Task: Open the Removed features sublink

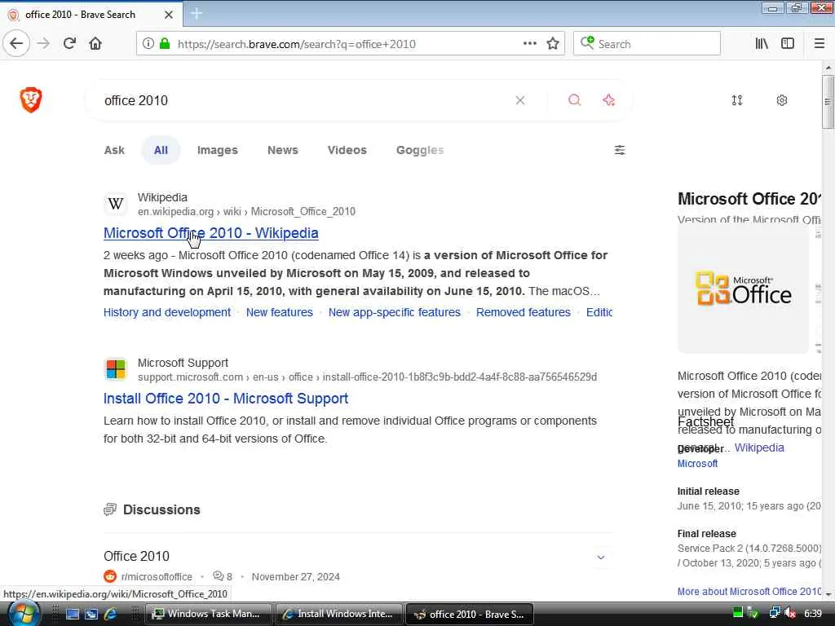Action: pyautogui.click(x=524, y=312)
